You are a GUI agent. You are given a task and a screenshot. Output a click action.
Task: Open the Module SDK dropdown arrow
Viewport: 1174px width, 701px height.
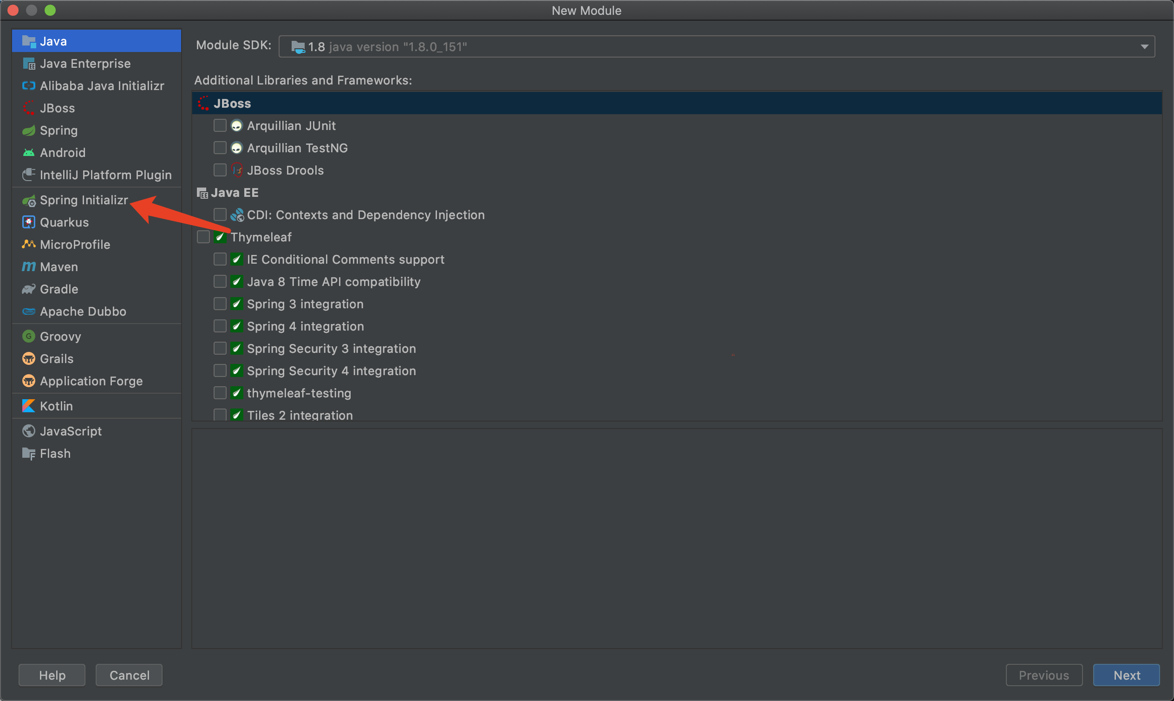pos(1144,47)
